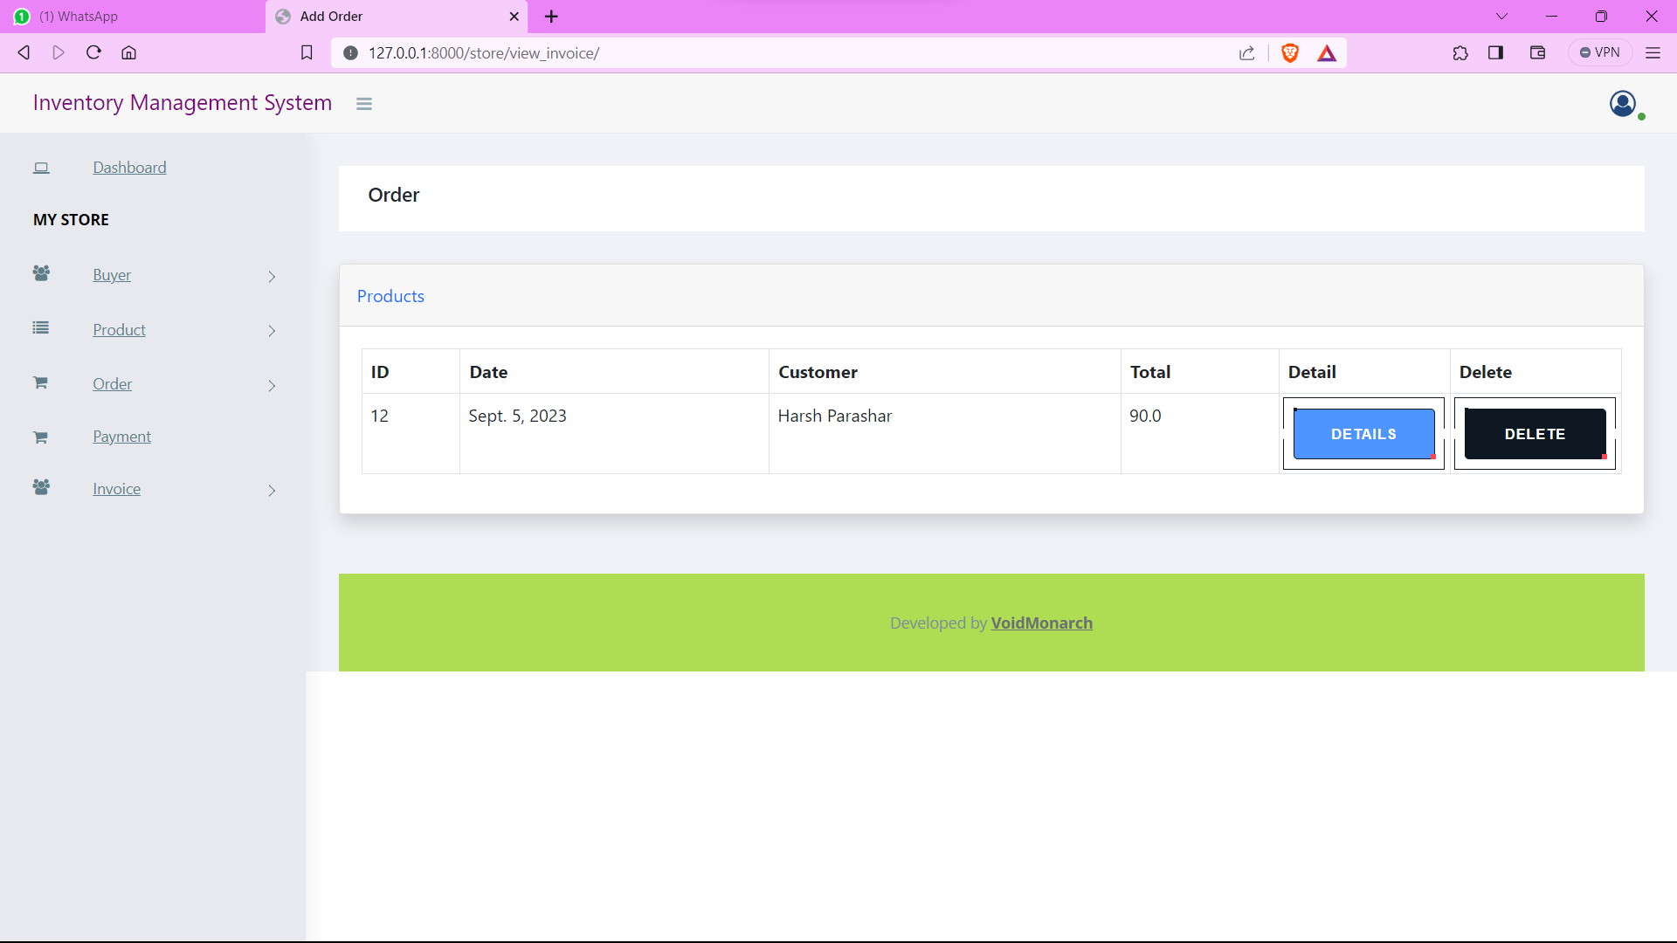Expand the Invoice submenu chevron

(272, 491)
